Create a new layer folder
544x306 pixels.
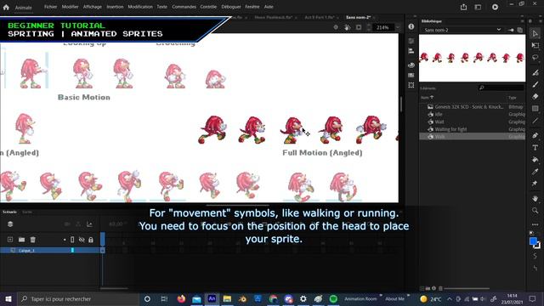[x=21, y=240]
